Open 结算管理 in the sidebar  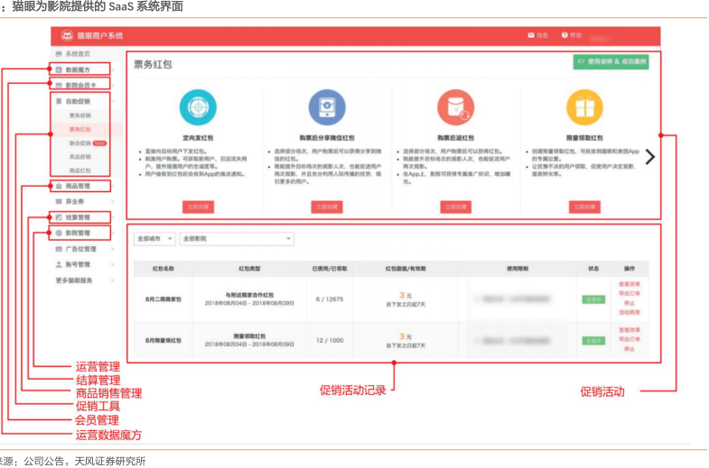(x=78, y=217)
